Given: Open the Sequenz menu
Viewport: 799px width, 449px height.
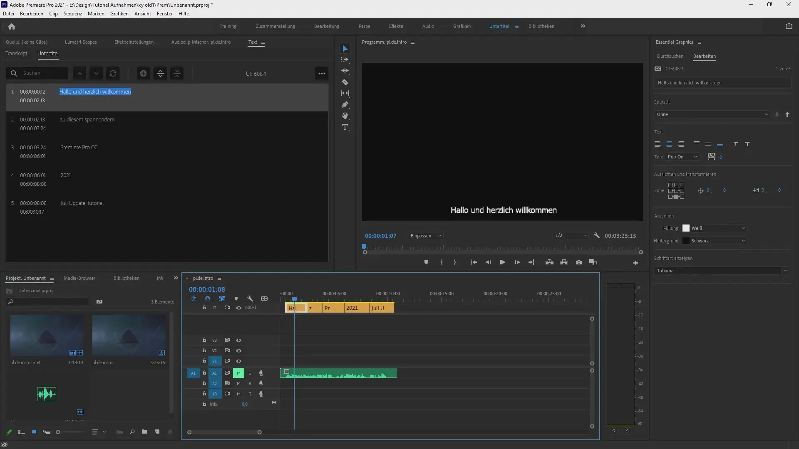Looking at the screenshot, I should (72, 14).
